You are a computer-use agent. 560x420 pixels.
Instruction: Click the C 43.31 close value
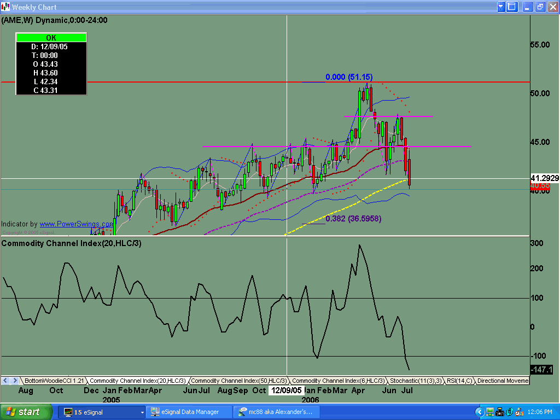pyautogui.click(x=45, y=90)
